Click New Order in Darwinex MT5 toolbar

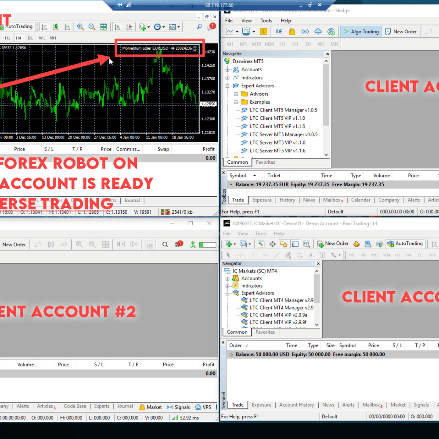(x=401, y=32)
